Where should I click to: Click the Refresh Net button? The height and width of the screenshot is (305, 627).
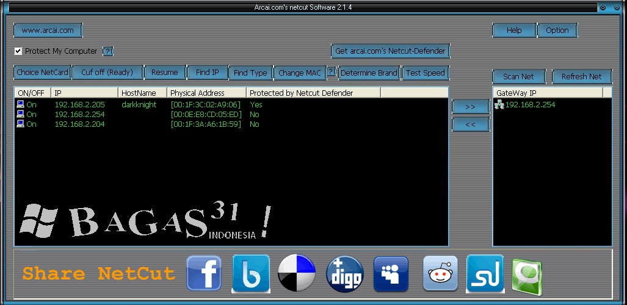(x=581, y=76)
